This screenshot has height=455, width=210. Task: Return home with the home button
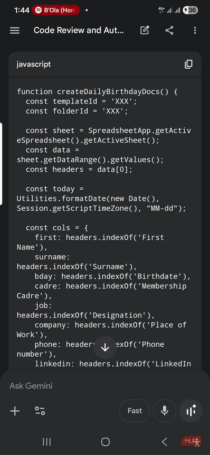[105, 442]
